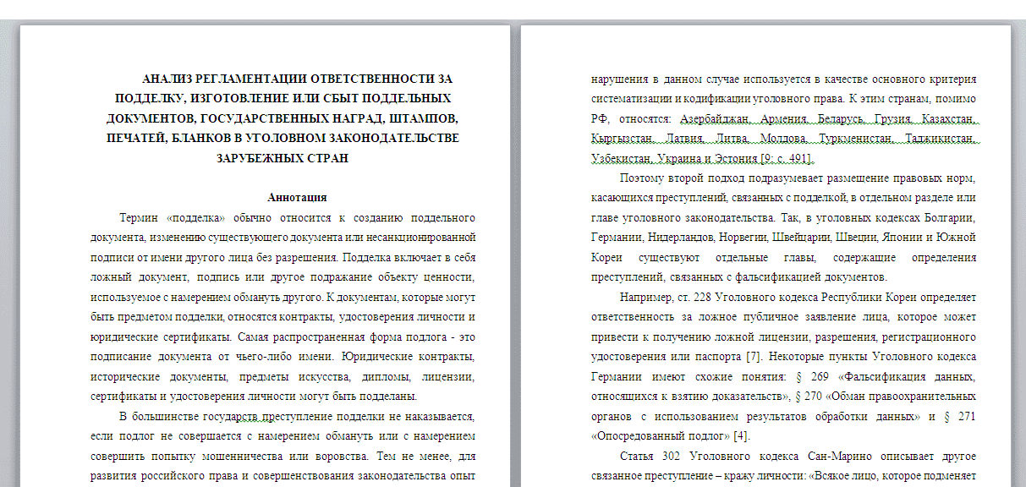This screenshot has width=1026, height=487.
Task: Click the country name «Узбекистан»
Action: pos(621,158)
